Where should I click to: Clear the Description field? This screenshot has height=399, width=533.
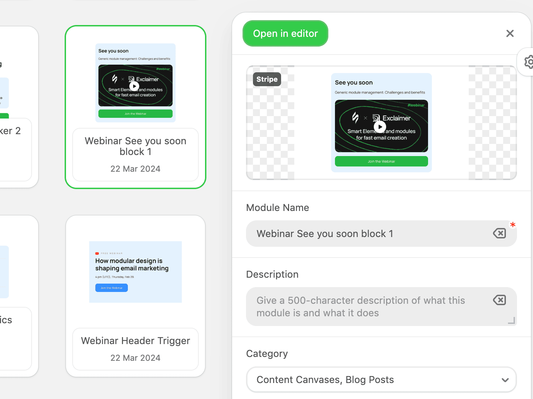[x=499, y=300]
